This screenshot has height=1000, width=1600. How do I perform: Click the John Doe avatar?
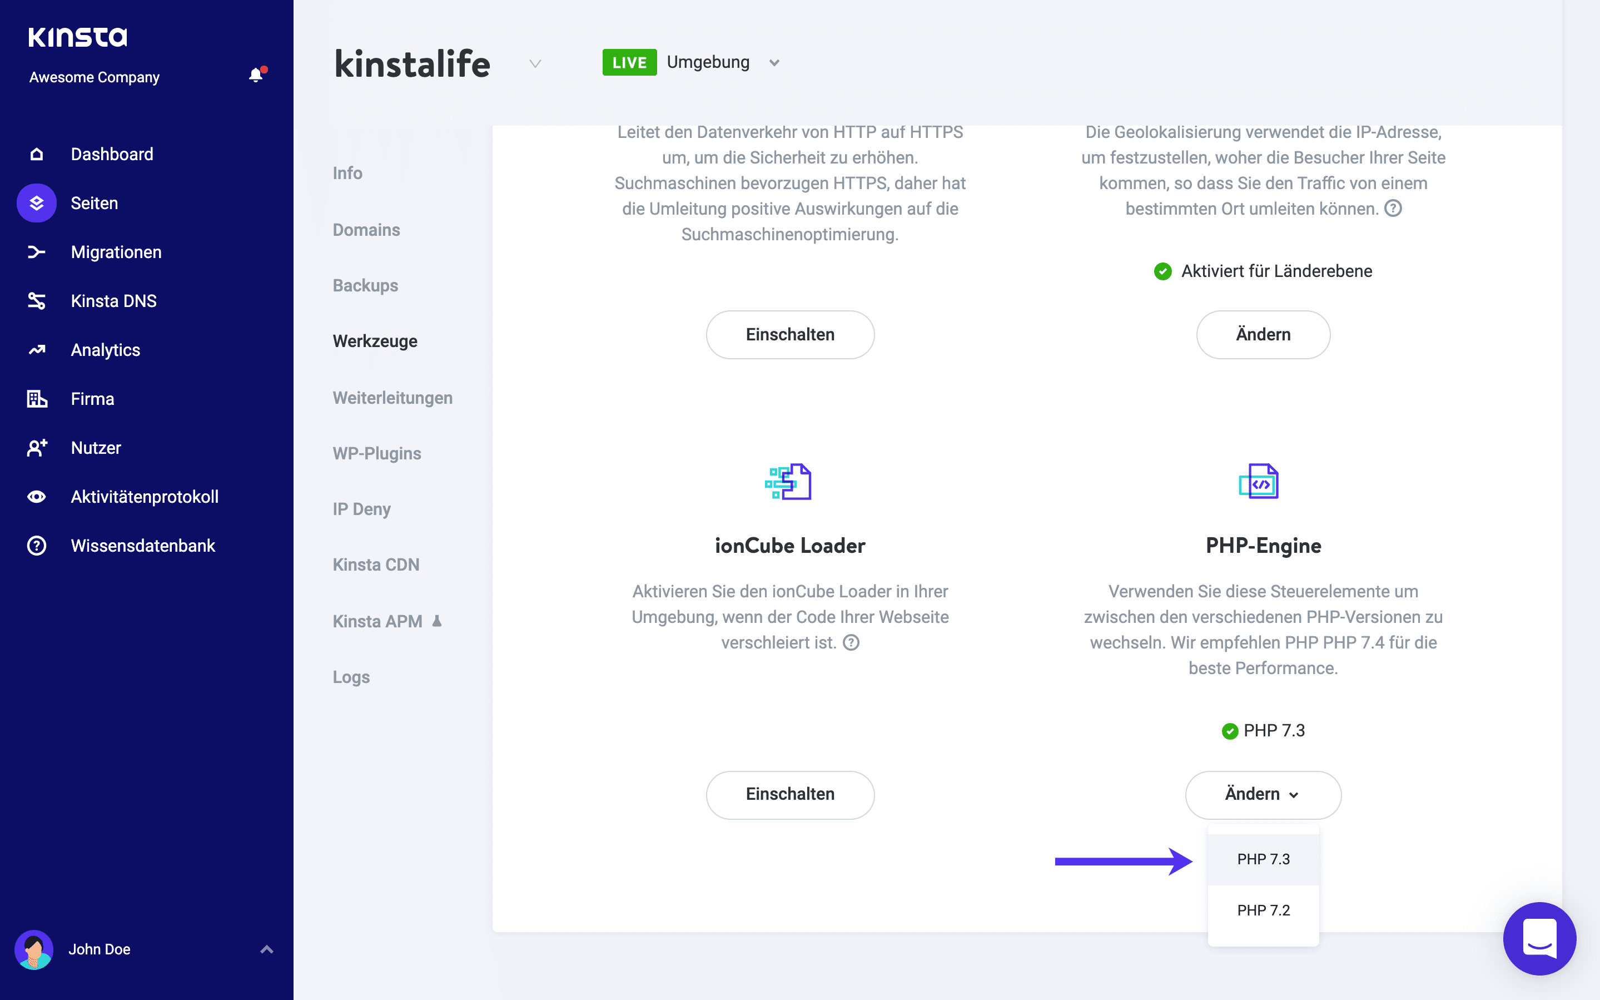pos(34,949)
